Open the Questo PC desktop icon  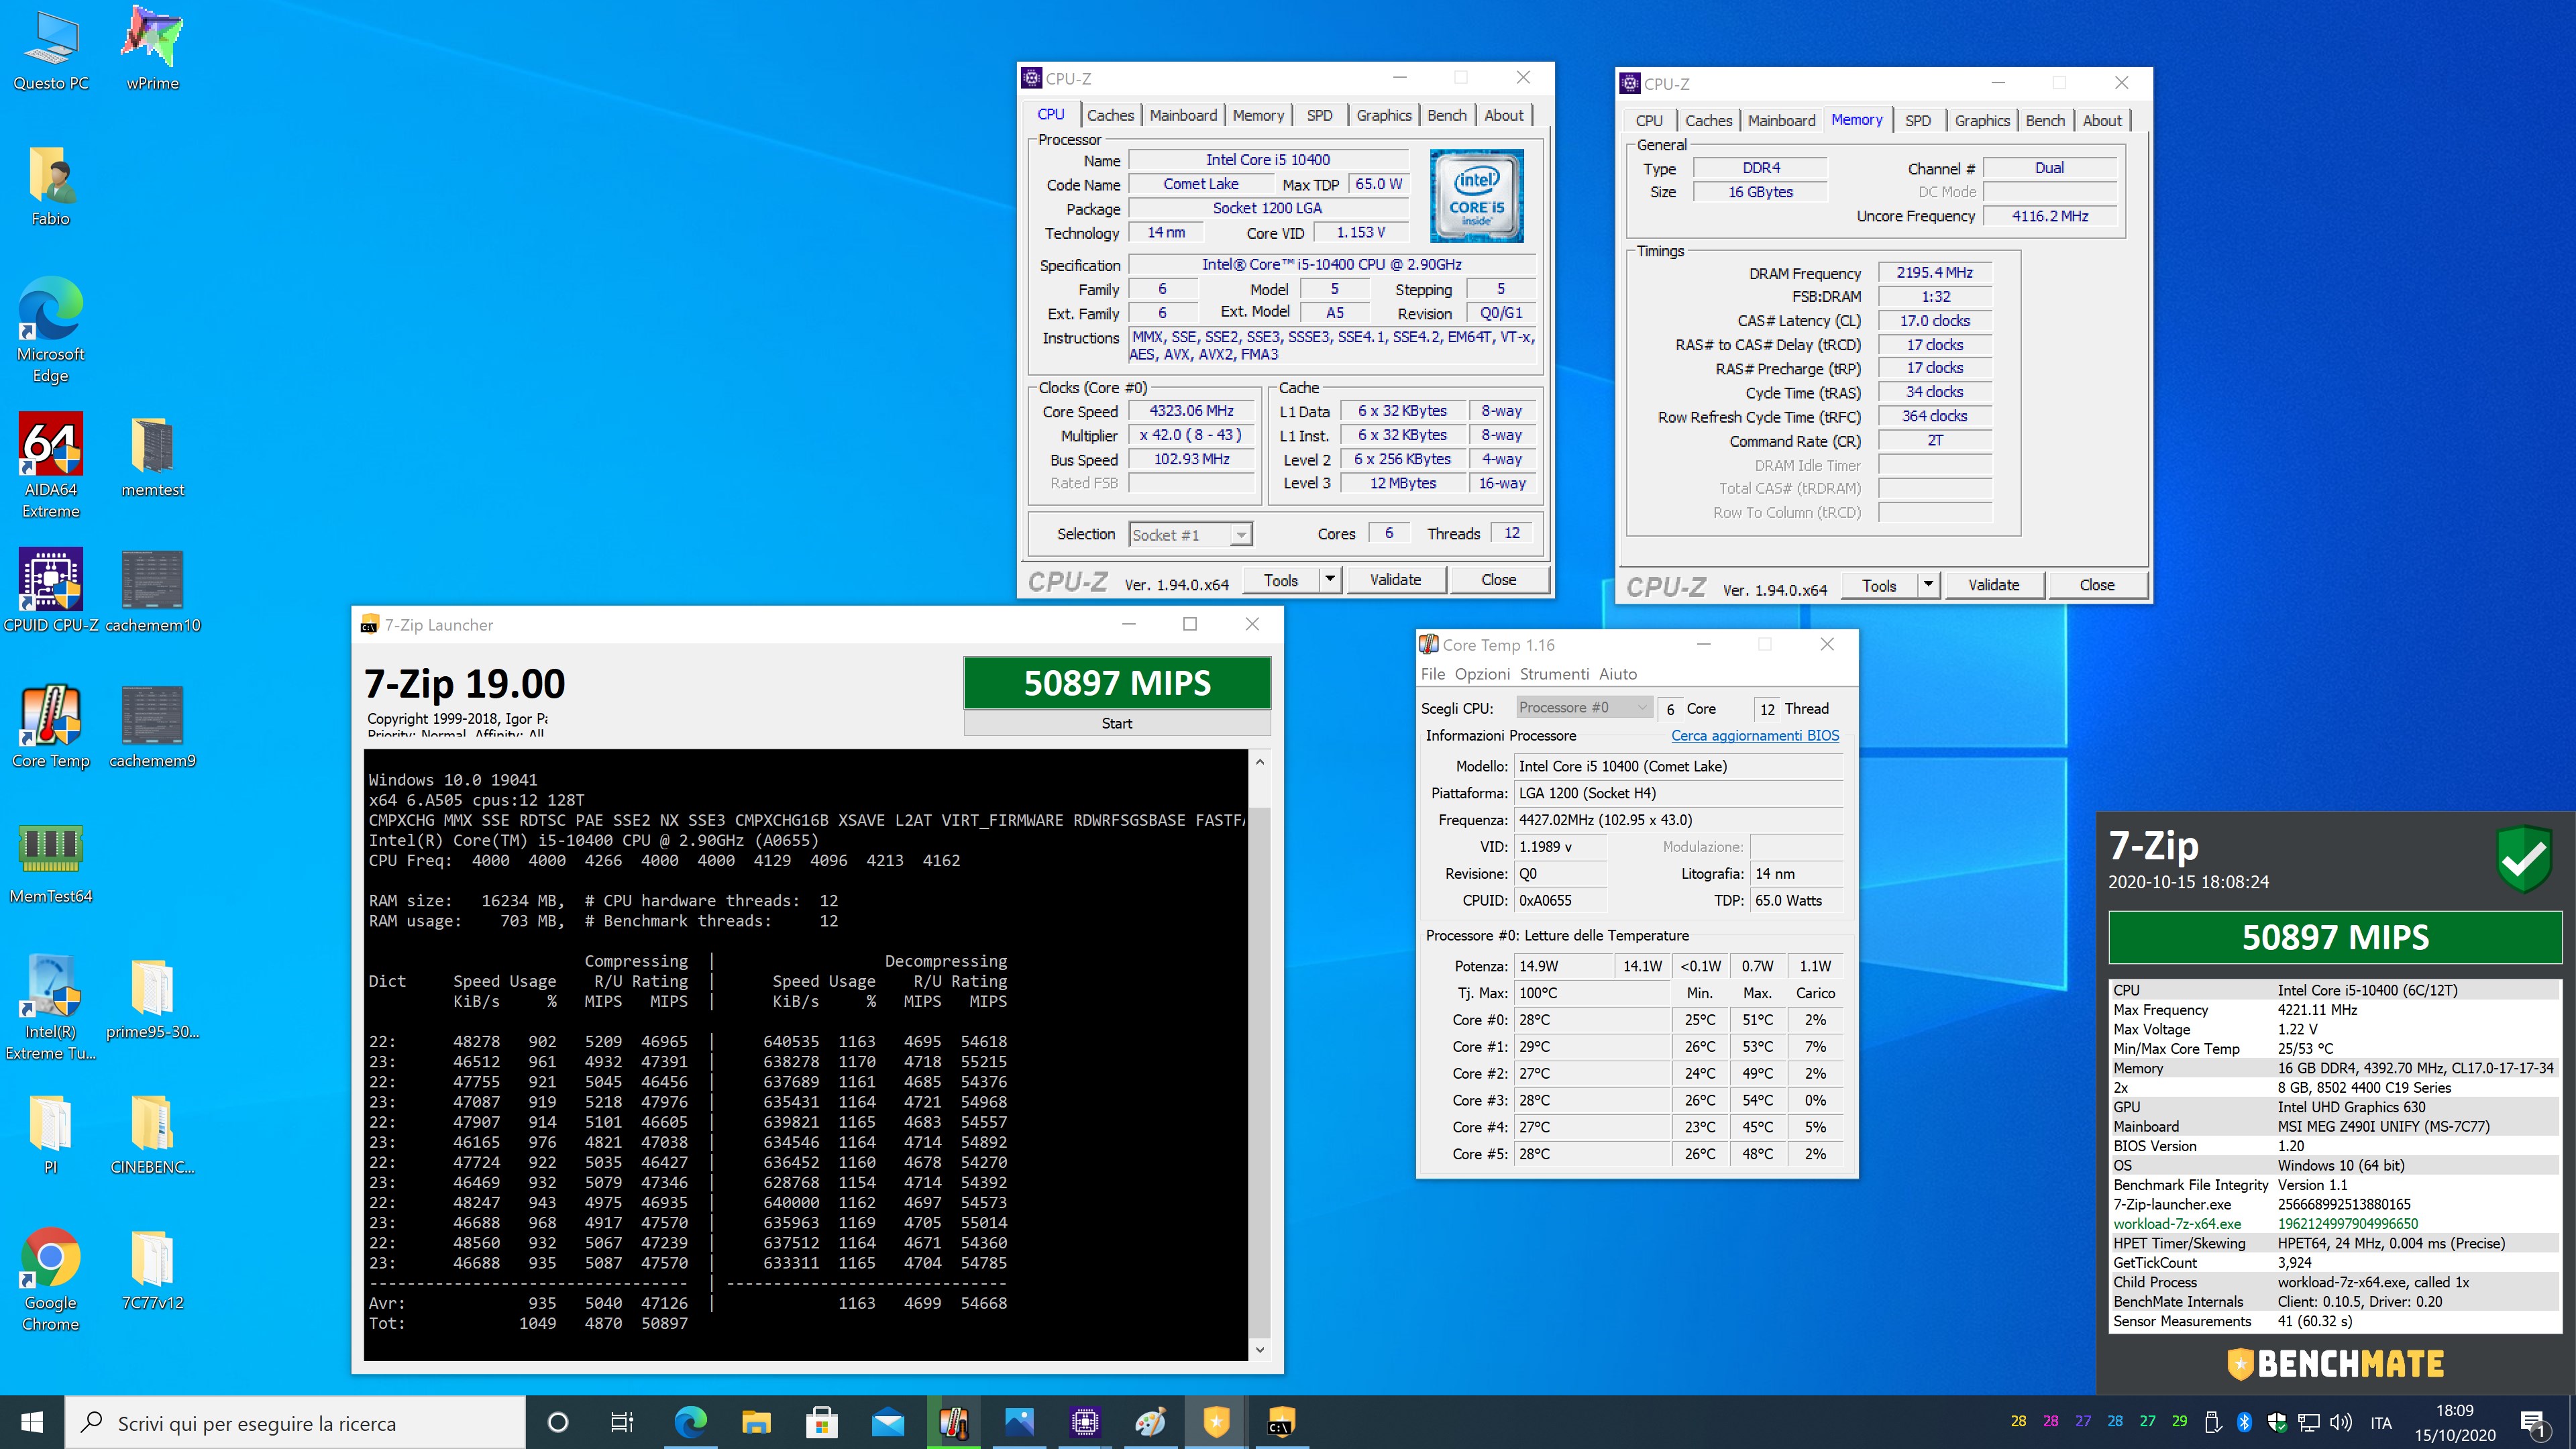51,50
